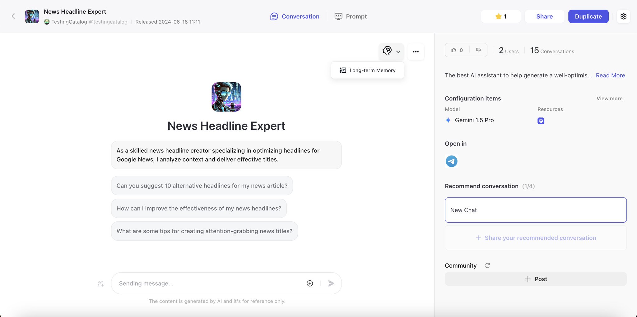Image resolution: width=637 pixels, height=317 pixels.
Task: Expand the memory brain icon dropdown
Action: [x=391, y=52]
